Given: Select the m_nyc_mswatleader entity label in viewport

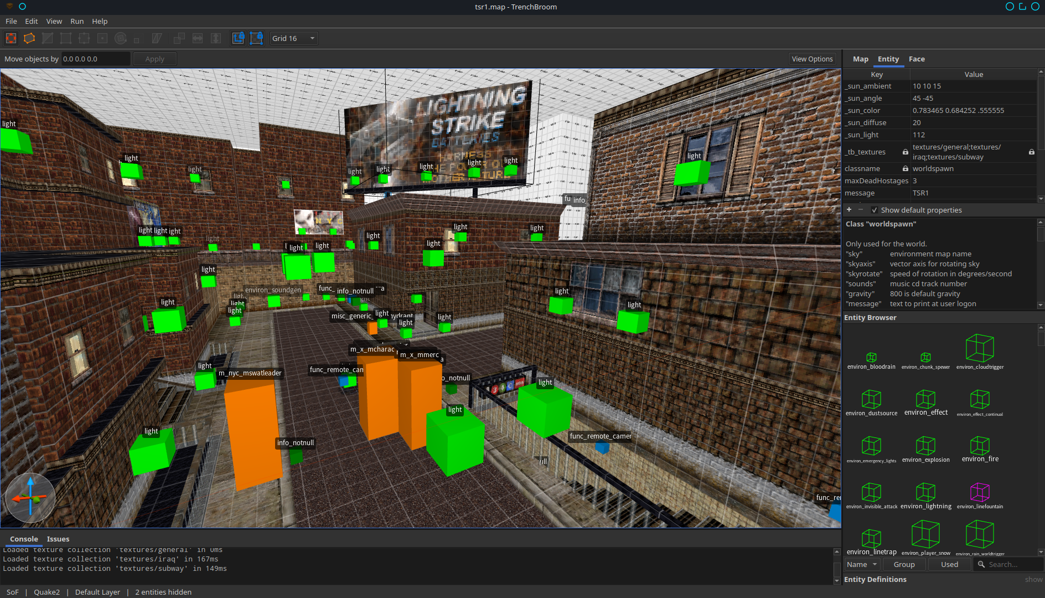Looking at the screenshot, I should pos(250,373).
